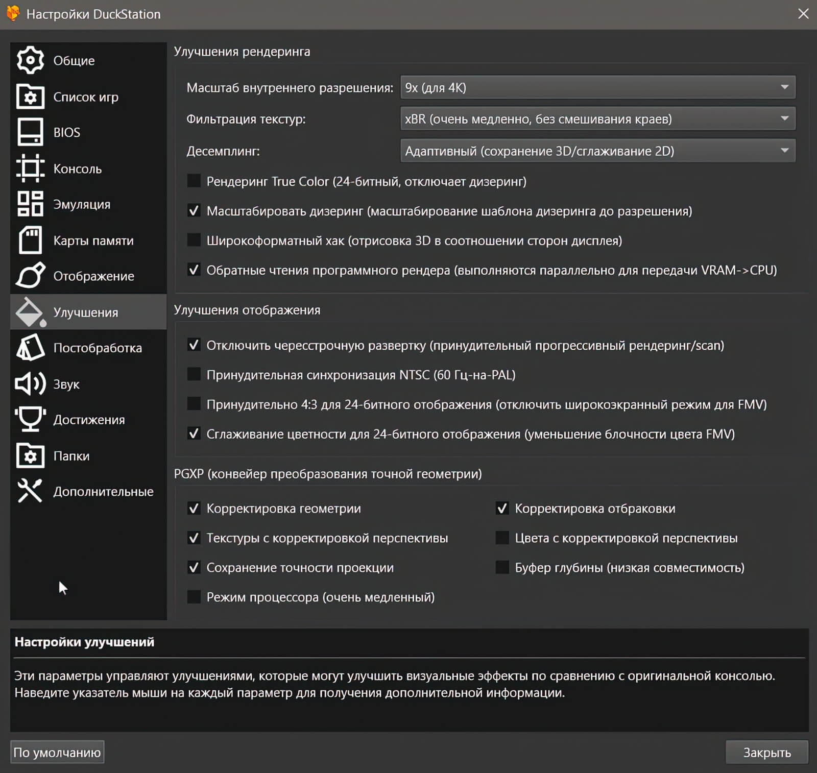Viewport: 817px width, 773px height.
Task: Open the Десемплинг dropdown
Action: click(x=598, y=151)
